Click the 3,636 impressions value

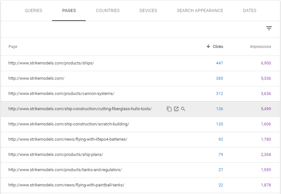pos(266,93)
